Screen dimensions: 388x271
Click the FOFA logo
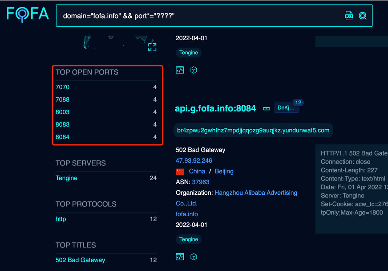coord(28,14)
